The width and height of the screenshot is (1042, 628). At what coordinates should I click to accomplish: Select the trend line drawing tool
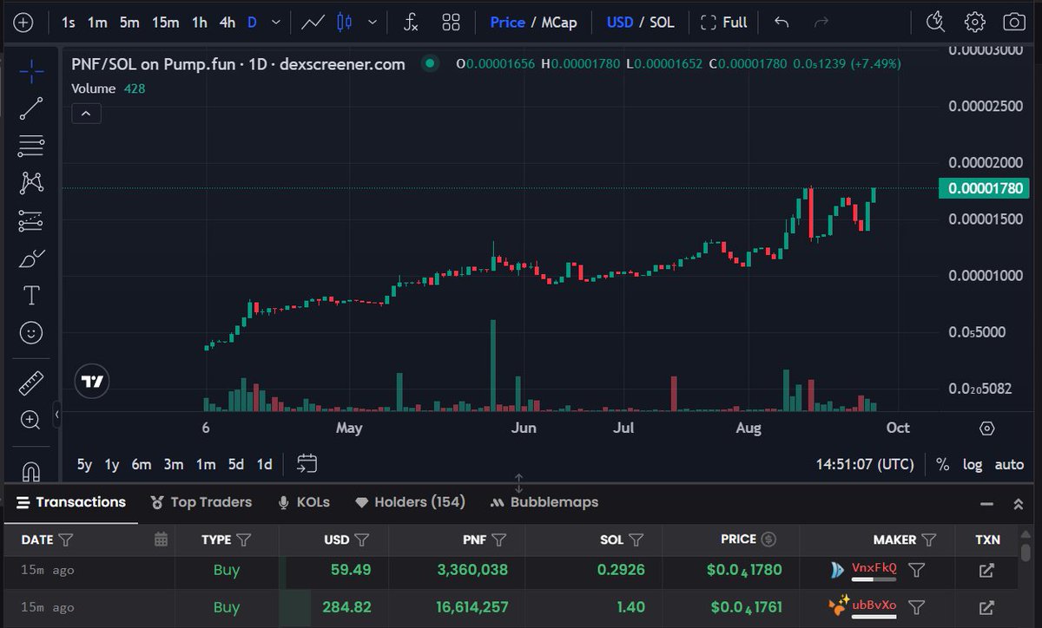pos(31,108)
